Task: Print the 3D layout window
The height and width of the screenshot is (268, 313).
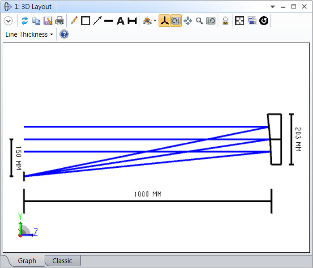Action: click(60, 21)
